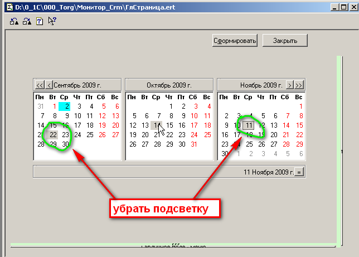Select November 11 in the calendar

click(249, 125)
